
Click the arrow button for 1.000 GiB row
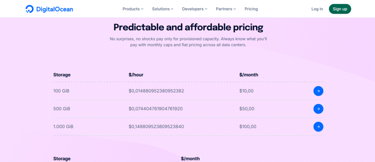(x=318, y=127)
